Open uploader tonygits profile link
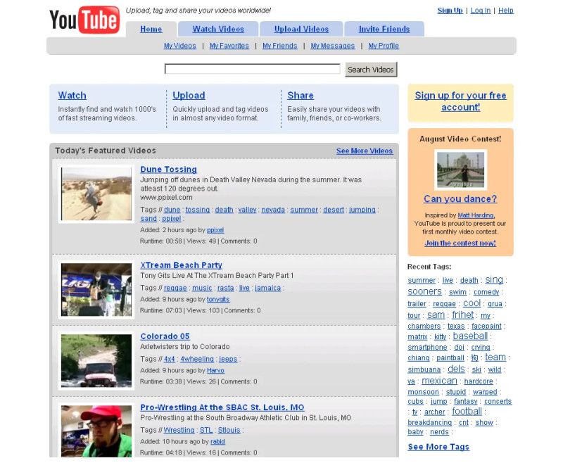The width and height of the screenshot is (563, 463). (218, 299)
